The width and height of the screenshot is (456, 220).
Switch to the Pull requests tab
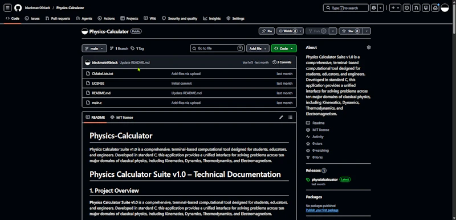click(58, 18)
